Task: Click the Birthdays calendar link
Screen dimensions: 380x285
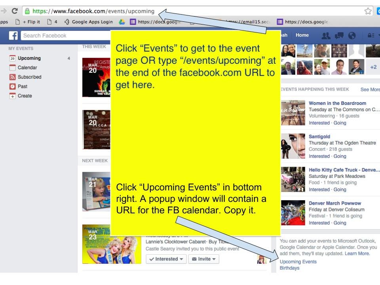Action: (289, 268)
